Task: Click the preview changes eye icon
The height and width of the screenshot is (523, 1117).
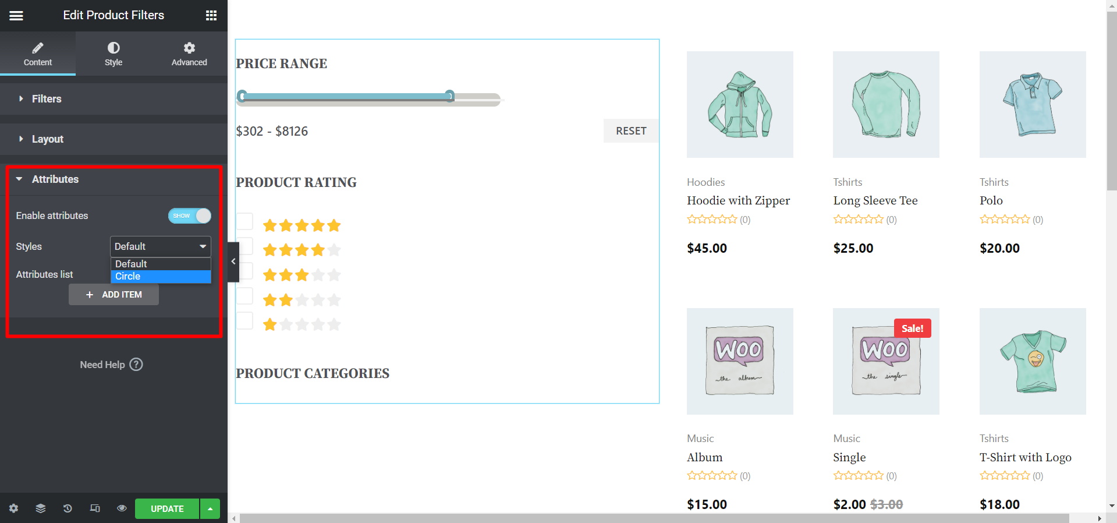Action: [122, 508]
